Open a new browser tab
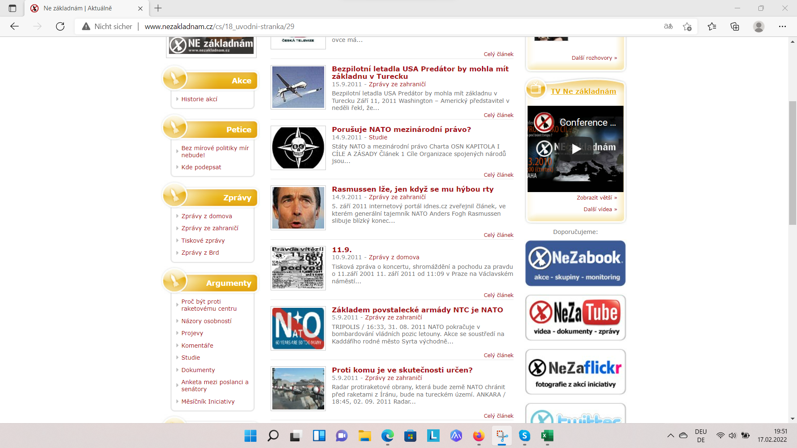 (158, 8)
